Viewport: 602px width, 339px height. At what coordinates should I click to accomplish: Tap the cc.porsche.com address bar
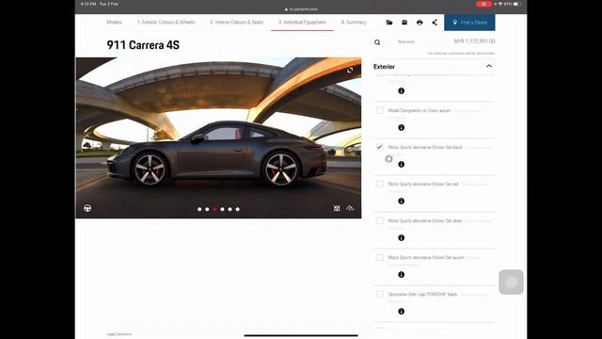(301, 9)
